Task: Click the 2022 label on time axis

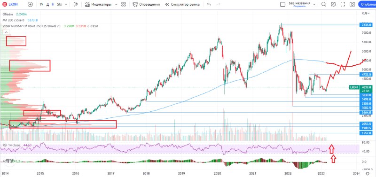Action: pyautogui.click(x=288, y=173)
